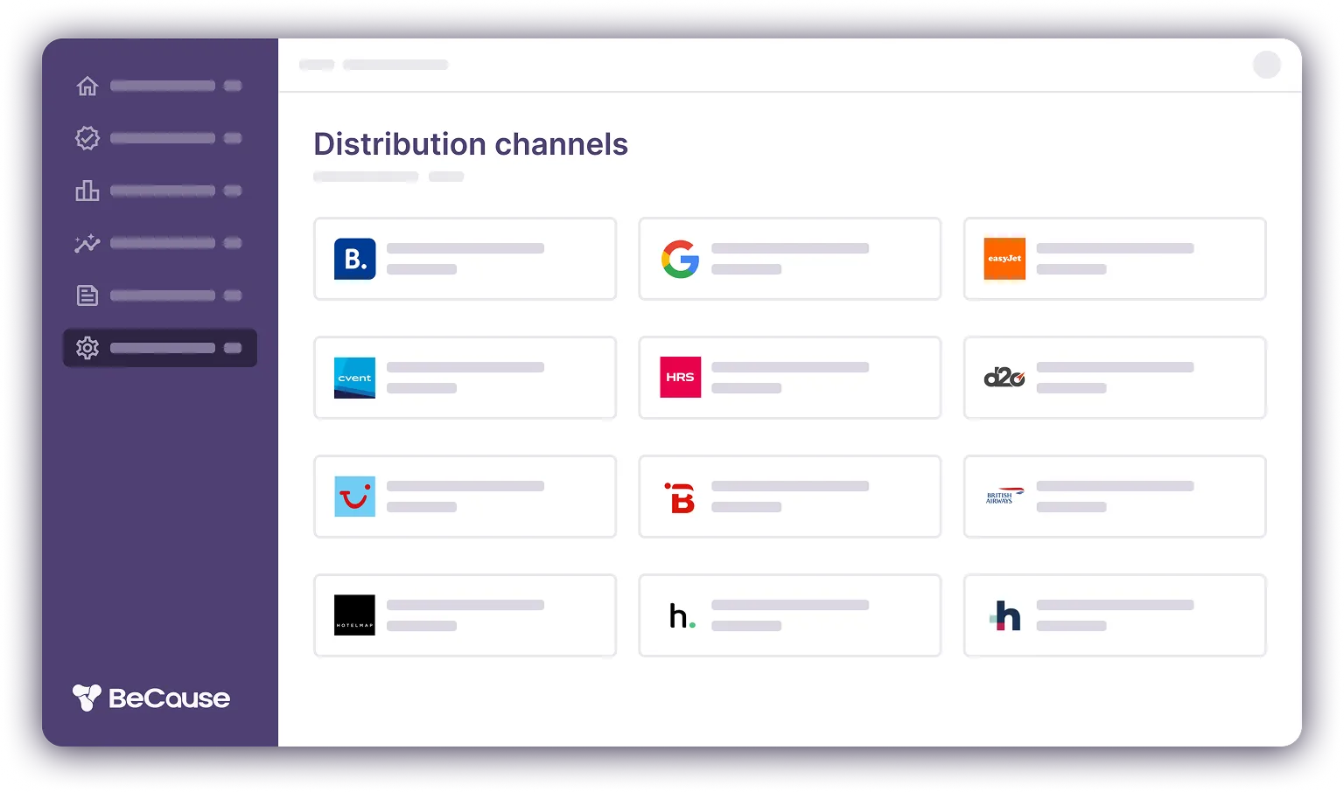Click the BeCause logo in sidebar

coord(151,698)
